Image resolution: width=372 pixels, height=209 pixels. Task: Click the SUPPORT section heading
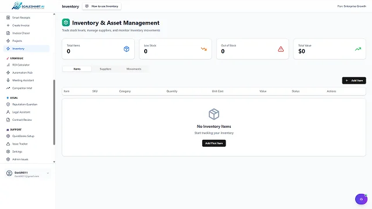click(x=16, y=129)
